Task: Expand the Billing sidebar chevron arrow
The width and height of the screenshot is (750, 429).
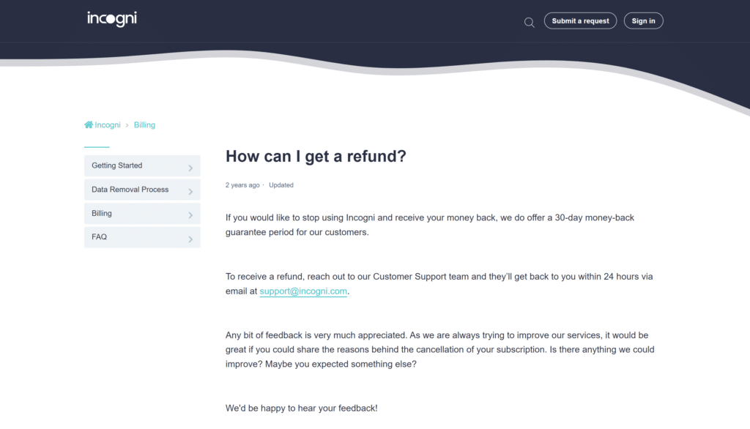Action: (190, 216)
